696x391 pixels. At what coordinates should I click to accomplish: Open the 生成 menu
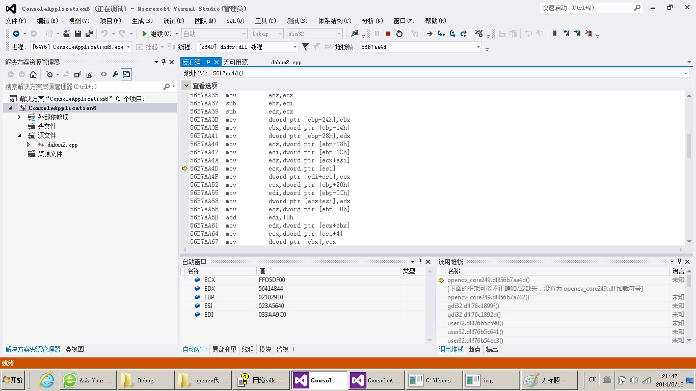coord(142,21)
